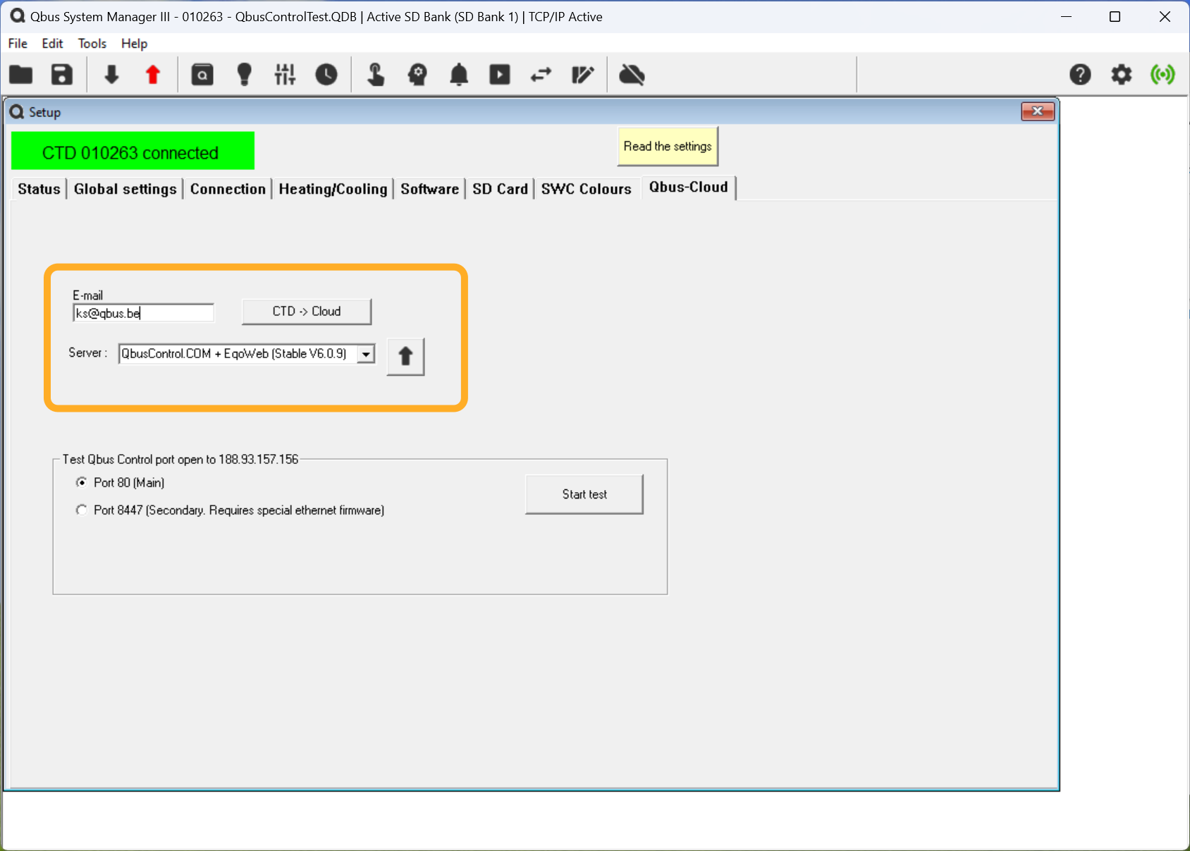The height and width of the screenshot is (851, 1190).
Task: Click the head with gear logic icon
Action: tap(417, 74)
